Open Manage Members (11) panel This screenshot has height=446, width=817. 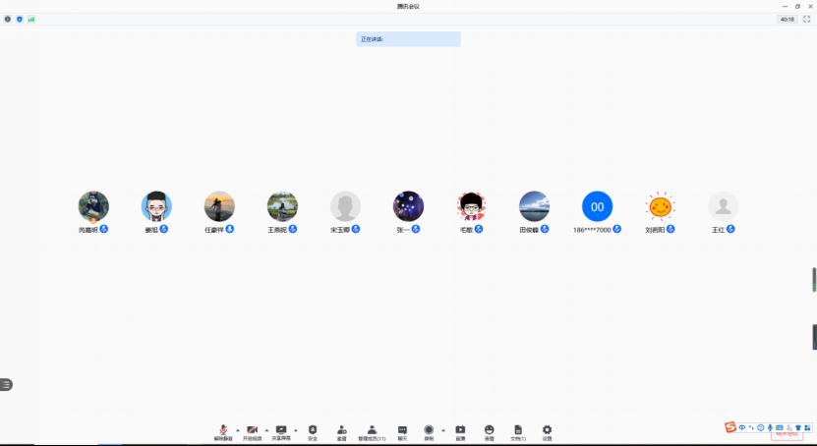372,431
